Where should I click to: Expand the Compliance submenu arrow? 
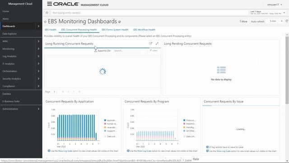coord(38,86)
